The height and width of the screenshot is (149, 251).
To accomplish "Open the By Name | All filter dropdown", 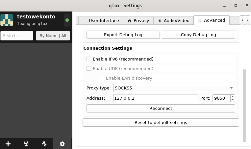I will [53, 36].
